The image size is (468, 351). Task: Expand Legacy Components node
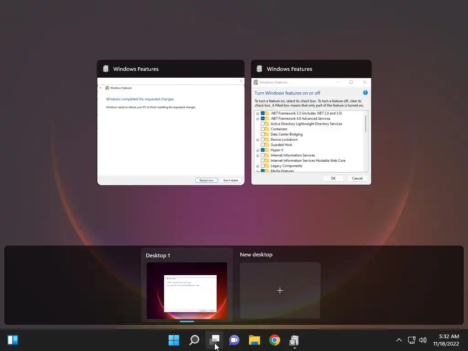(x=258, y=166)
